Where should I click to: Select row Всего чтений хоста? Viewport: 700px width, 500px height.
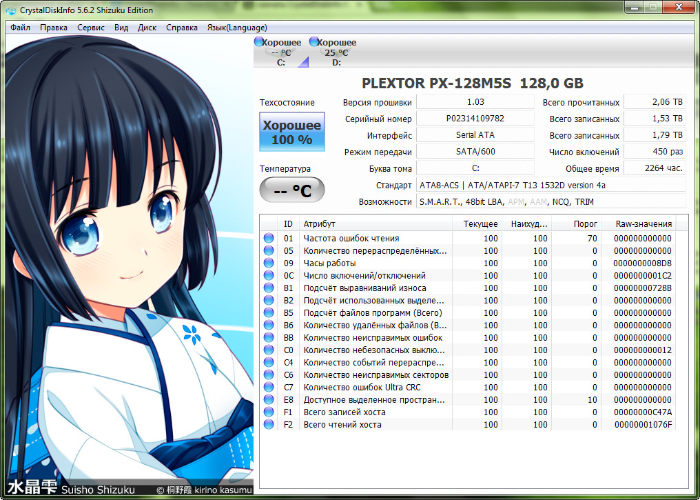point(468,424)
